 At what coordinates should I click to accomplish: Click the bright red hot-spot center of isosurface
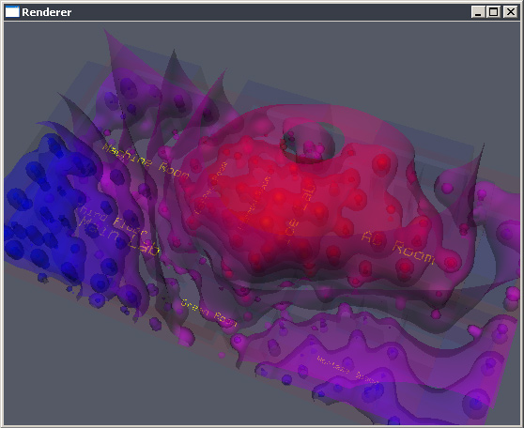[278, 198]
